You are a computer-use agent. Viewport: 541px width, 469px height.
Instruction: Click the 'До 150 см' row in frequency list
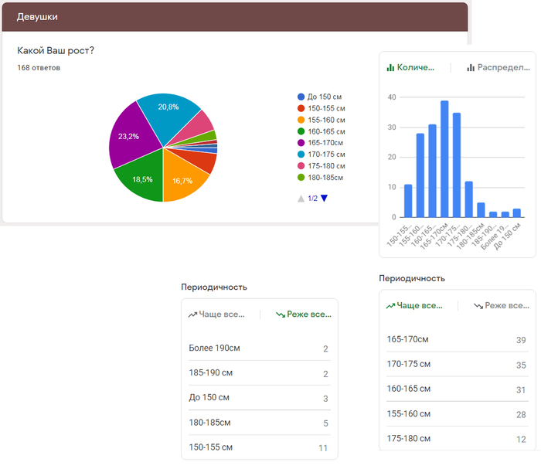point(259,398)
